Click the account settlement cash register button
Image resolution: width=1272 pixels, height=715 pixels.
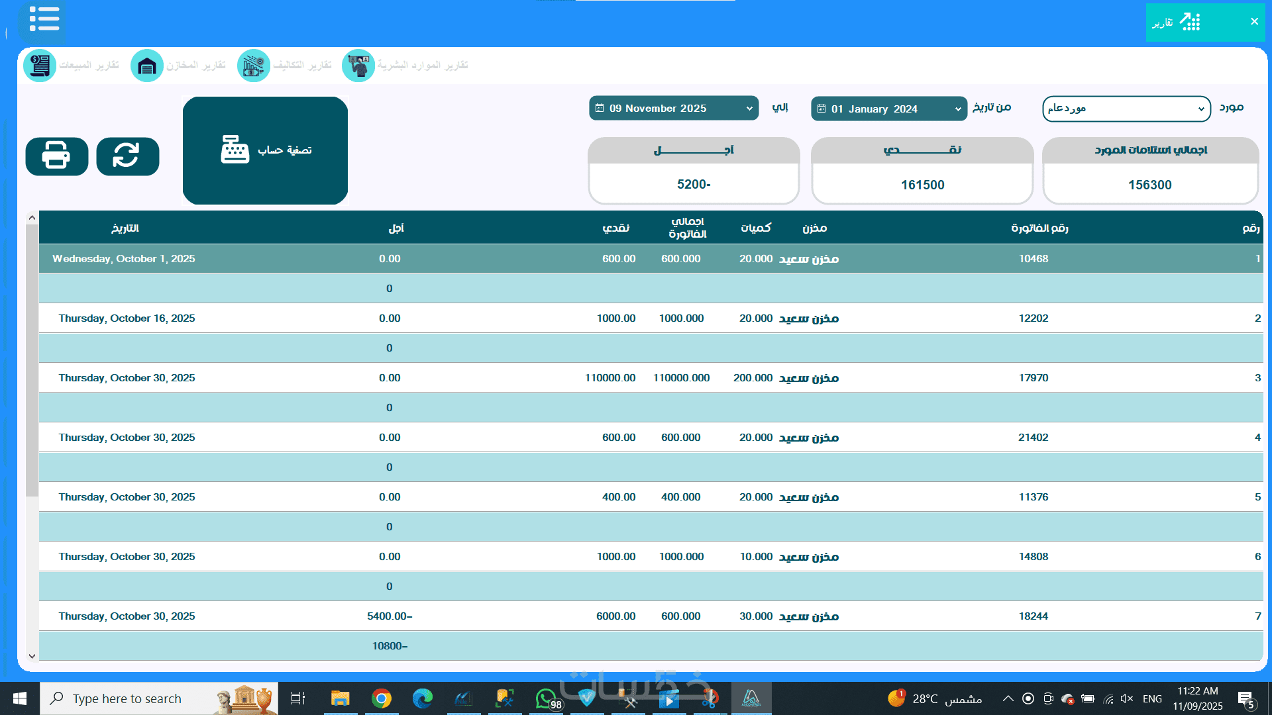[x=265, y=150]
